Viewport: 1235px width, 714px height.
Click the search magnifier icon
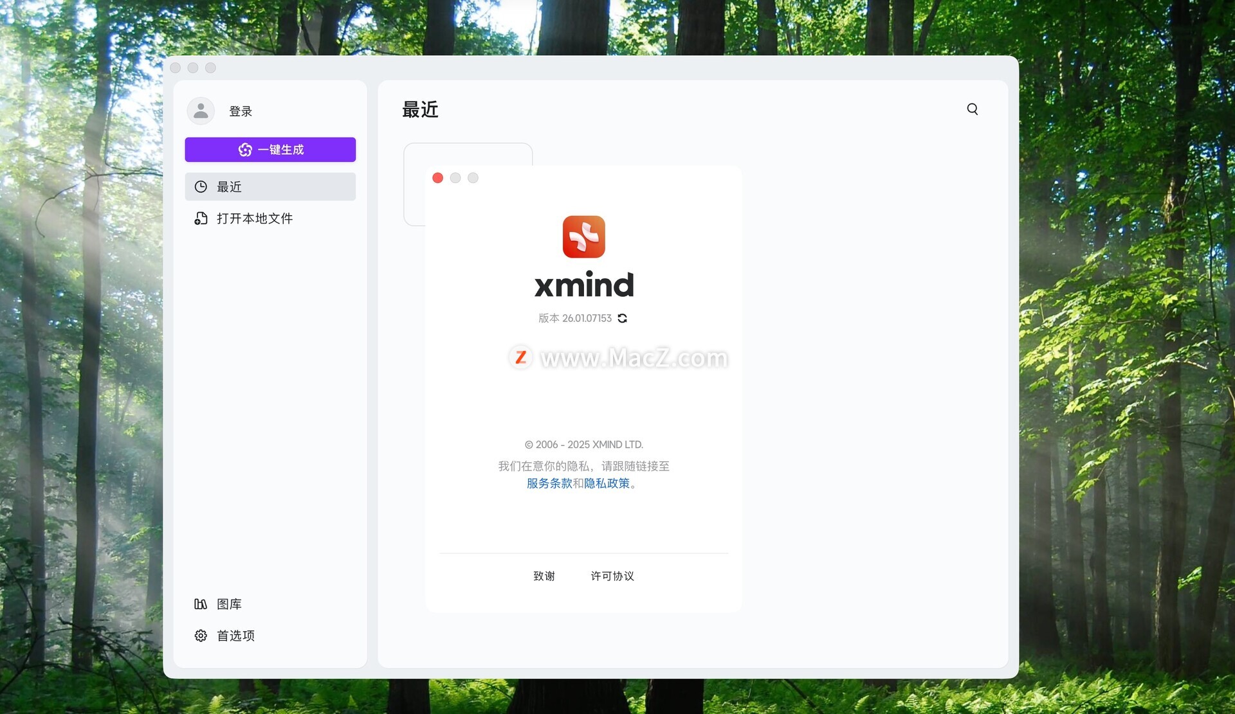click(x=972, y=109)
